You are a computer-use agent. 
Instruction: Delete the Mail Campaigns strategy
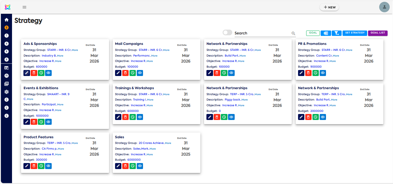125,73
